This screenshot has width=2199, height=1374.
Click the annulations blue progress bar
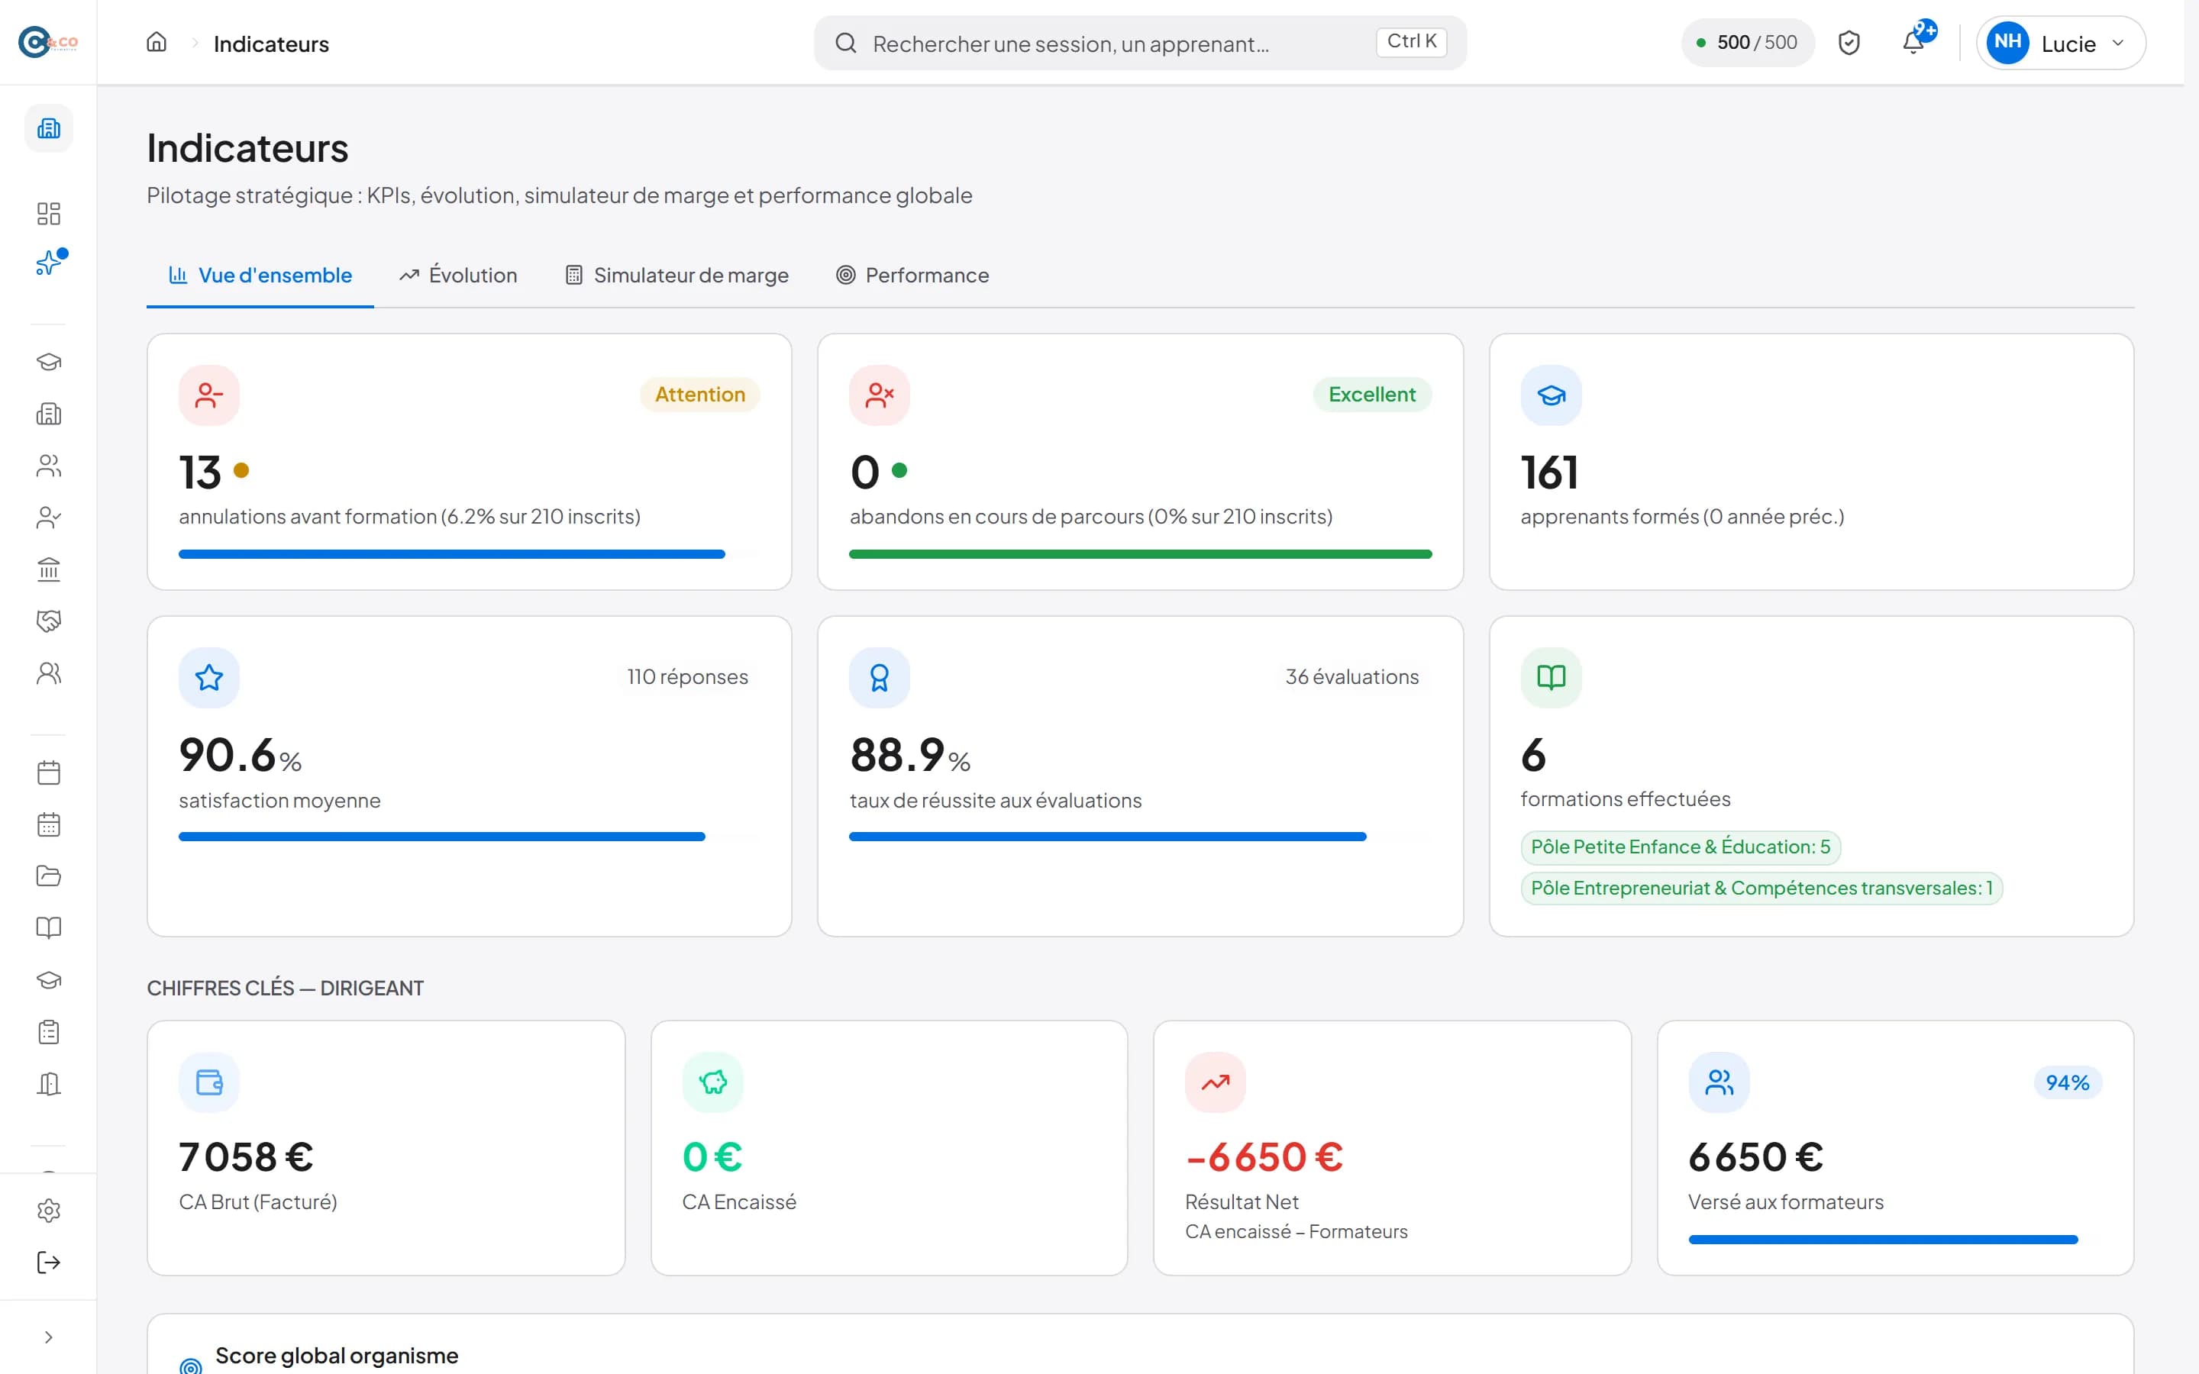[x=468, y=554]
